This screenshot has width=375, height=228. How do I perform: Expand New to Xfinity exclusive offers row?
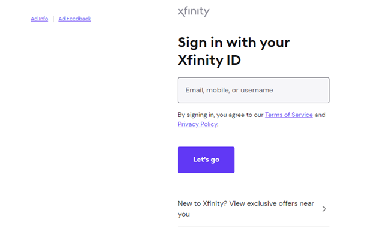tap(254, 209)
